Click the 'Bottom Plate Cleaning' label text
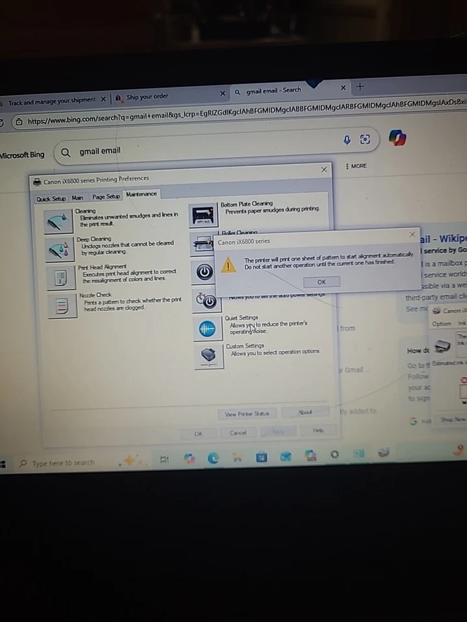 click(246, 204)
